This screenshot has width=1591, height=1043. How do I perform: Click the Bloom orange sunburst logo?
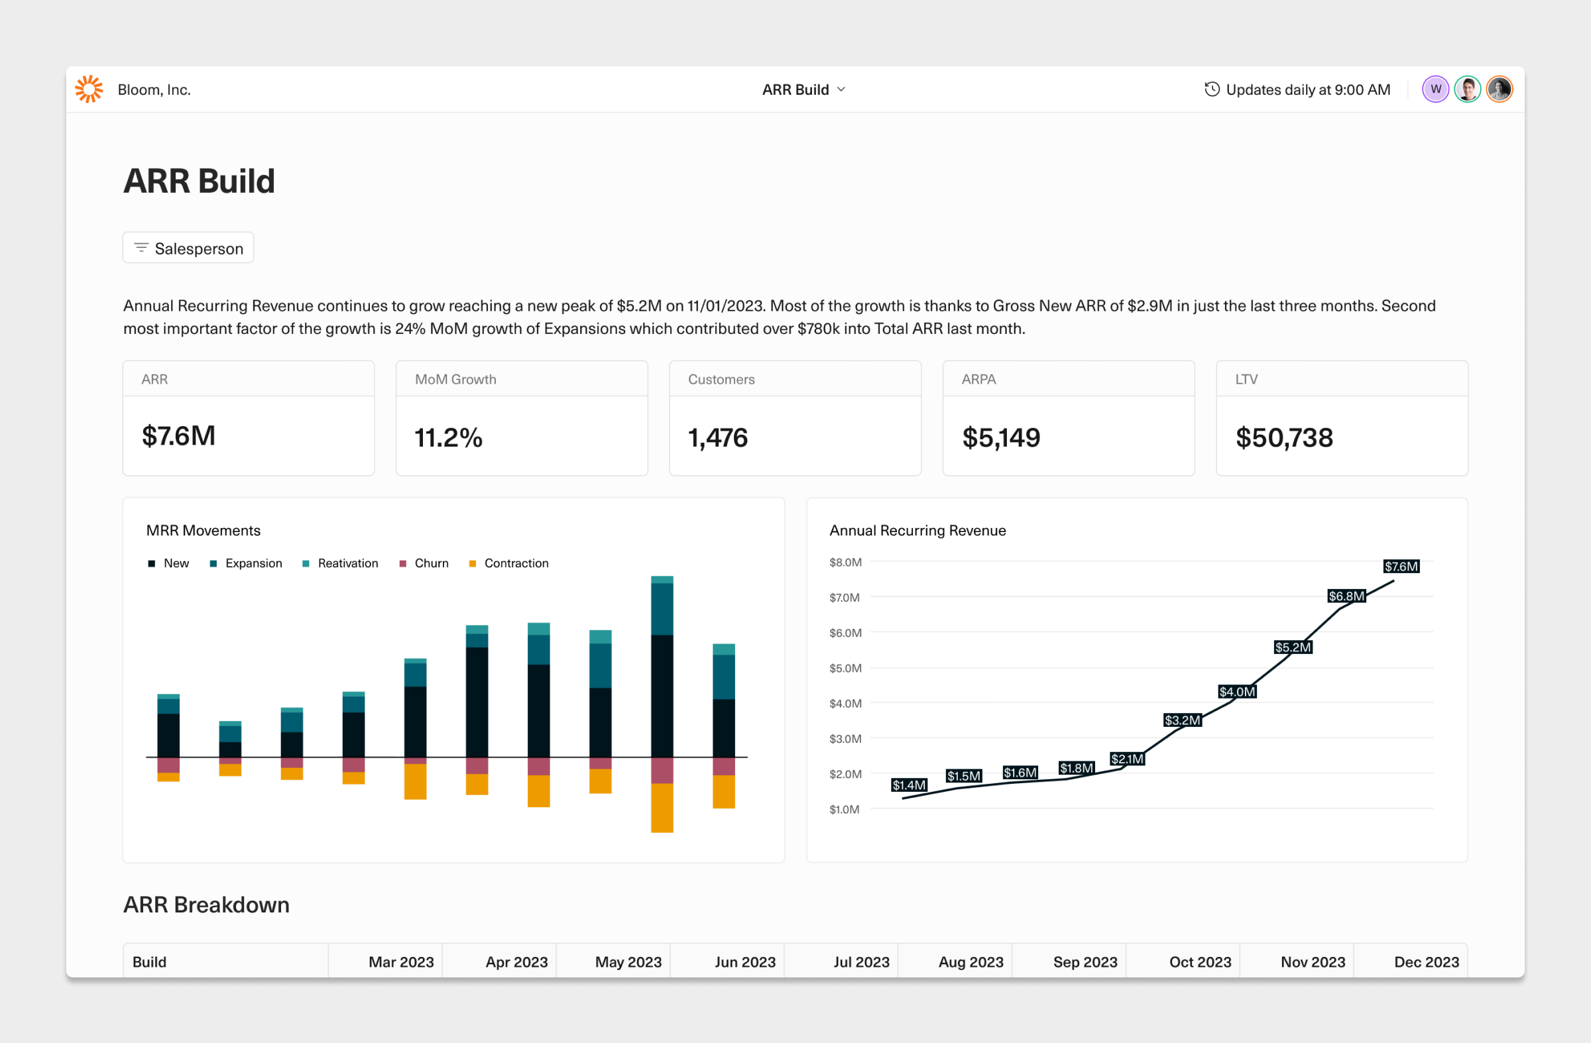coord(89,89)
